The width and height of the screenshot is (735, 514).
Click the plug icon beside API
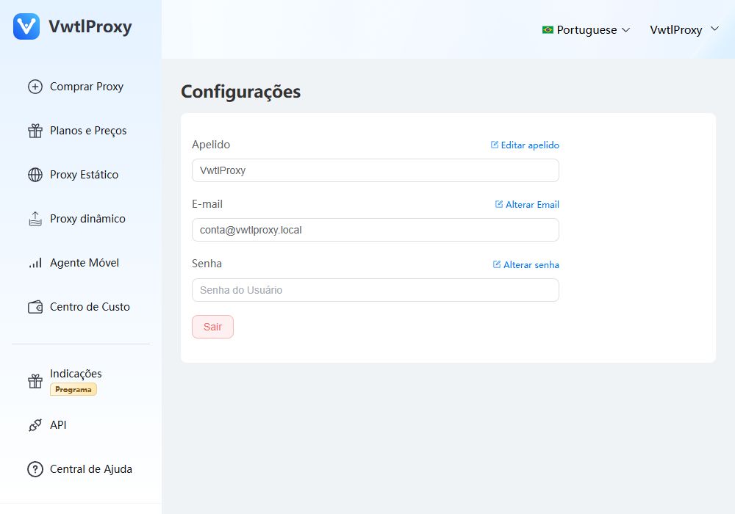[35, 425]
